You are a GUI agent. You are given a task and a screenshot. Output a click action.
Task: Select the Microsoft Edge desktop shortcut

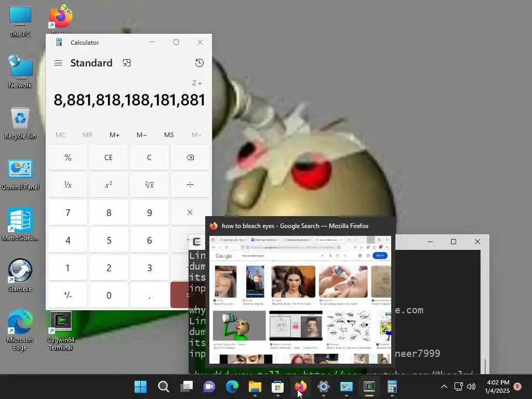point(20,330)
